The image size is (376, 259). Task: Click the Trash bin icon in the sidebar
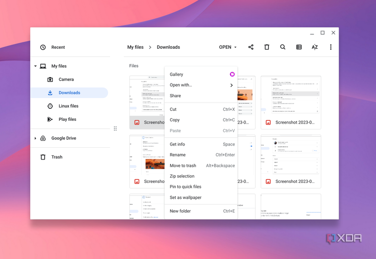pos(43,157)
